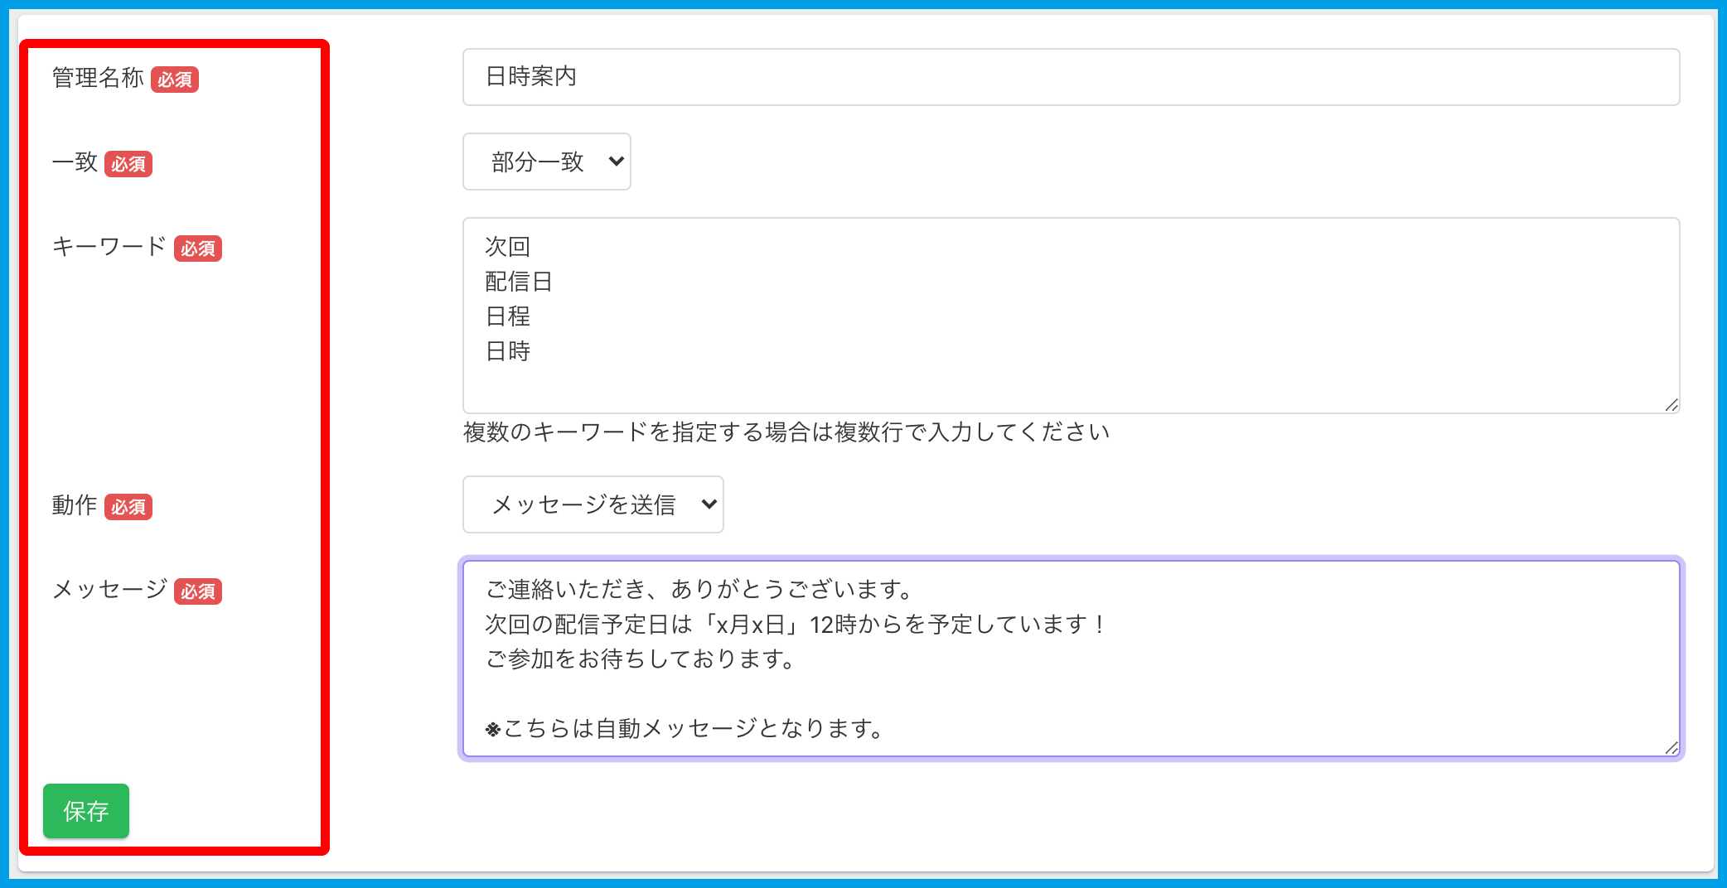
Task: Open the 部分一致 match type dropdown
Action: (547, 162)
